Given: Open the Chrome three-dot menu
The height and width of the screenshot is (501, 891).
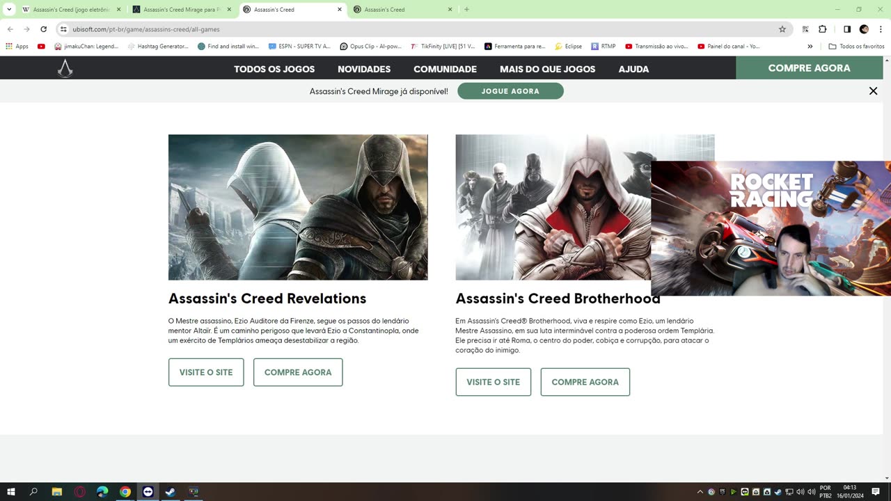Looking at the screenshot, I should pos(881,29).
